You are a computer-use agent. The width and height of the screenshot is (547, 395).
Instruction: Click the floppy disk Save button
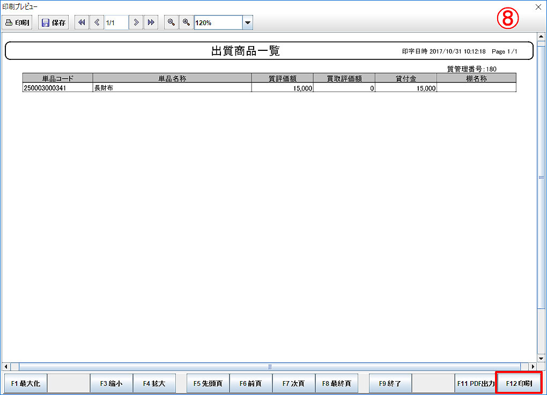(x=53, y=22)
